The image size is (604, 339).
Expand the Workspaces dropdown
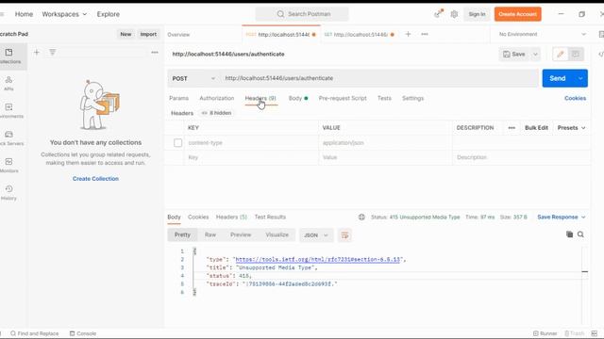click(x=64, y=14)
